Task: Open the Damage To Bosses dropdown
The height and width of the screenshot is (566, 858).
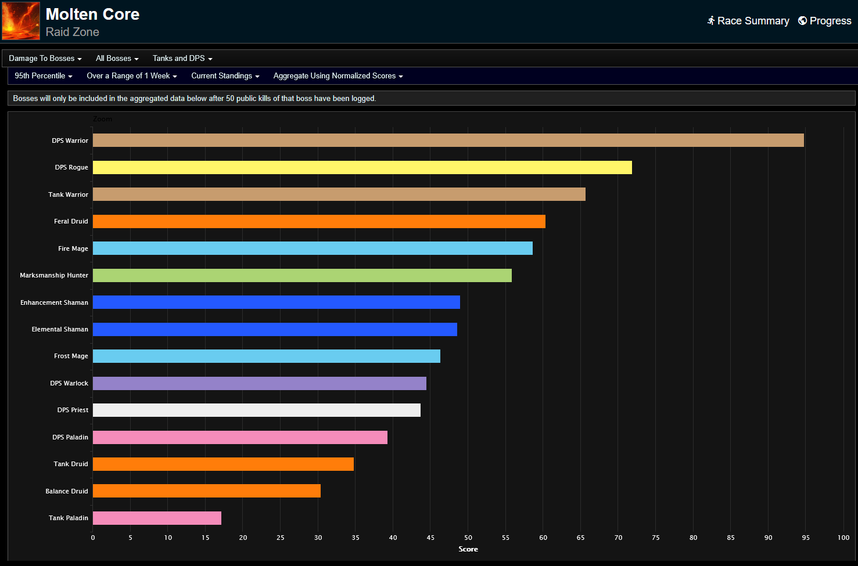Action: [x=45, y=58]
